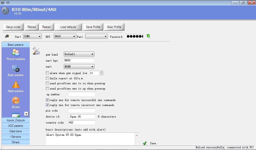Screen dimensions: 256x150
Task: Click the Reload button
Action: click(31, 27)
